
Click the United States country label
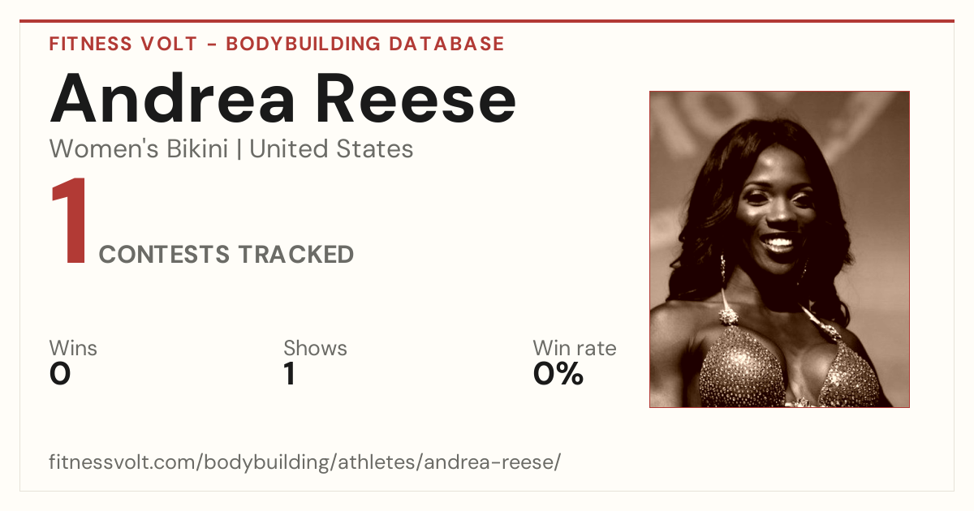(x=331, y=149)
